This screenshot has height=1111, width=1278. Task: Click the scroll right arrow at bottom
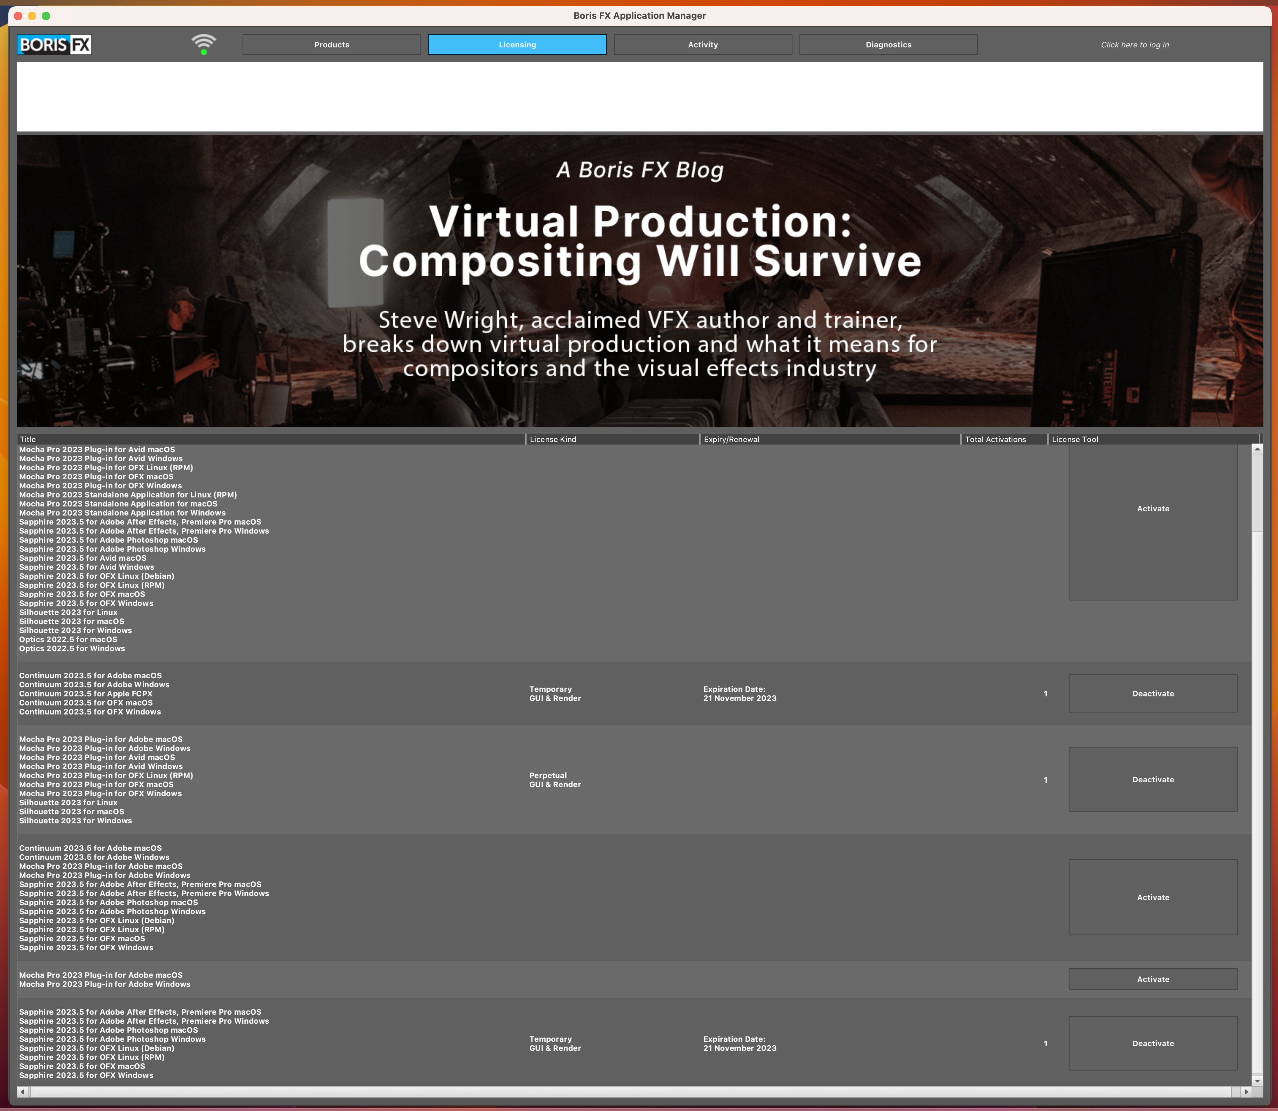point(1246,1092)
